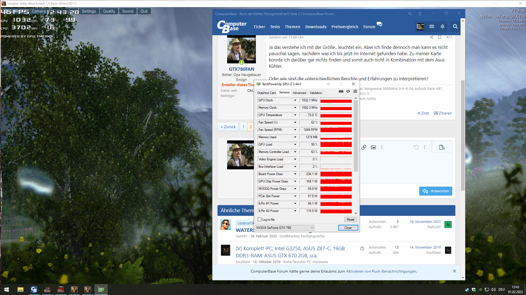
Task: Switch to the Graphics Card tab
Action: pyautogui.click(x=266, y=93)
